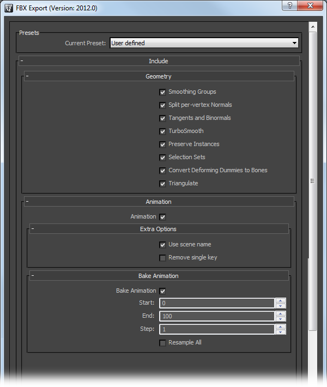327x387 pixels.
Task: Disable Convert Deforming Dummies to Bones
Action: [x=162, y=171]
